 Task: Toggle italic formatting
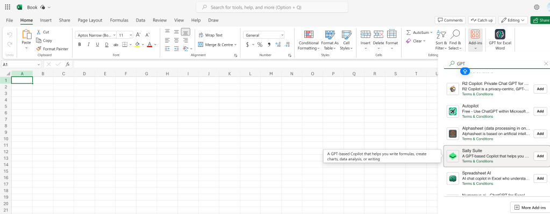[88, 45]
